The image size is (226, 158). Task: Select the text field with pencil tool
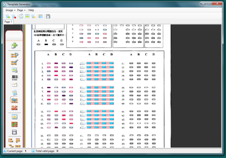(x=14, y=85)
